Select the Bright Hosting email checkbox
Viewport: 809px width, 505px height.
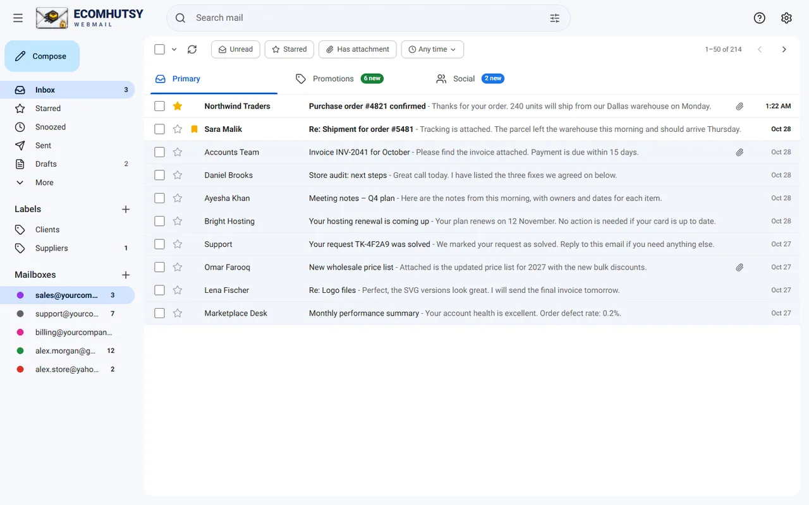[x=159, y=221]
